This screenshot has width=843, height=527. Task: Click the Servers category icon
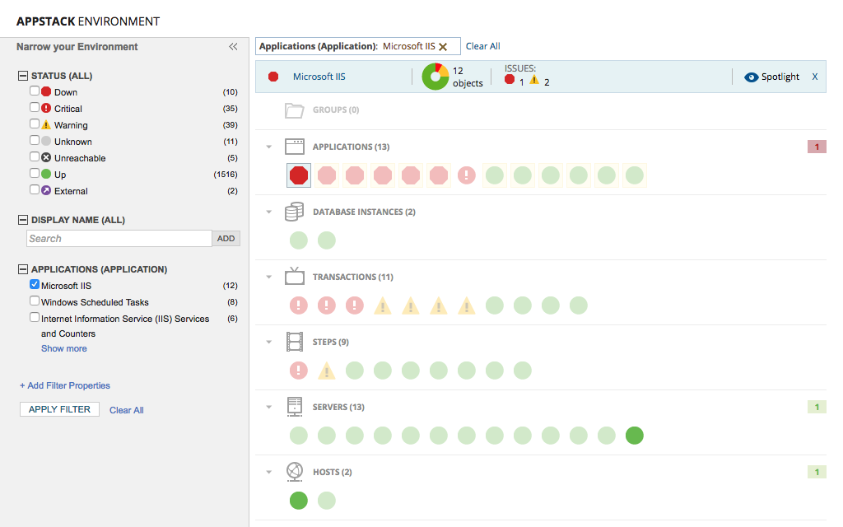click(295, 406)
